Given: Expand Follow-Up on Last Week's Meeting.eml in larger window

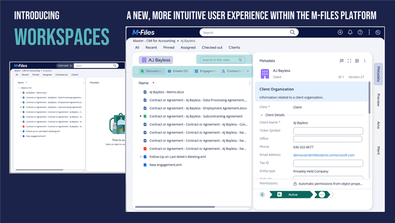Looking at the screenshot, I should [141, 157].
